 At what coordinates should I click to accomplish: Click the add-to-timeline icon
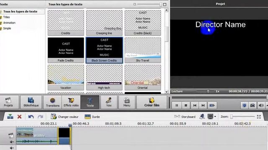pyautogui.click(x=10, y=117)
